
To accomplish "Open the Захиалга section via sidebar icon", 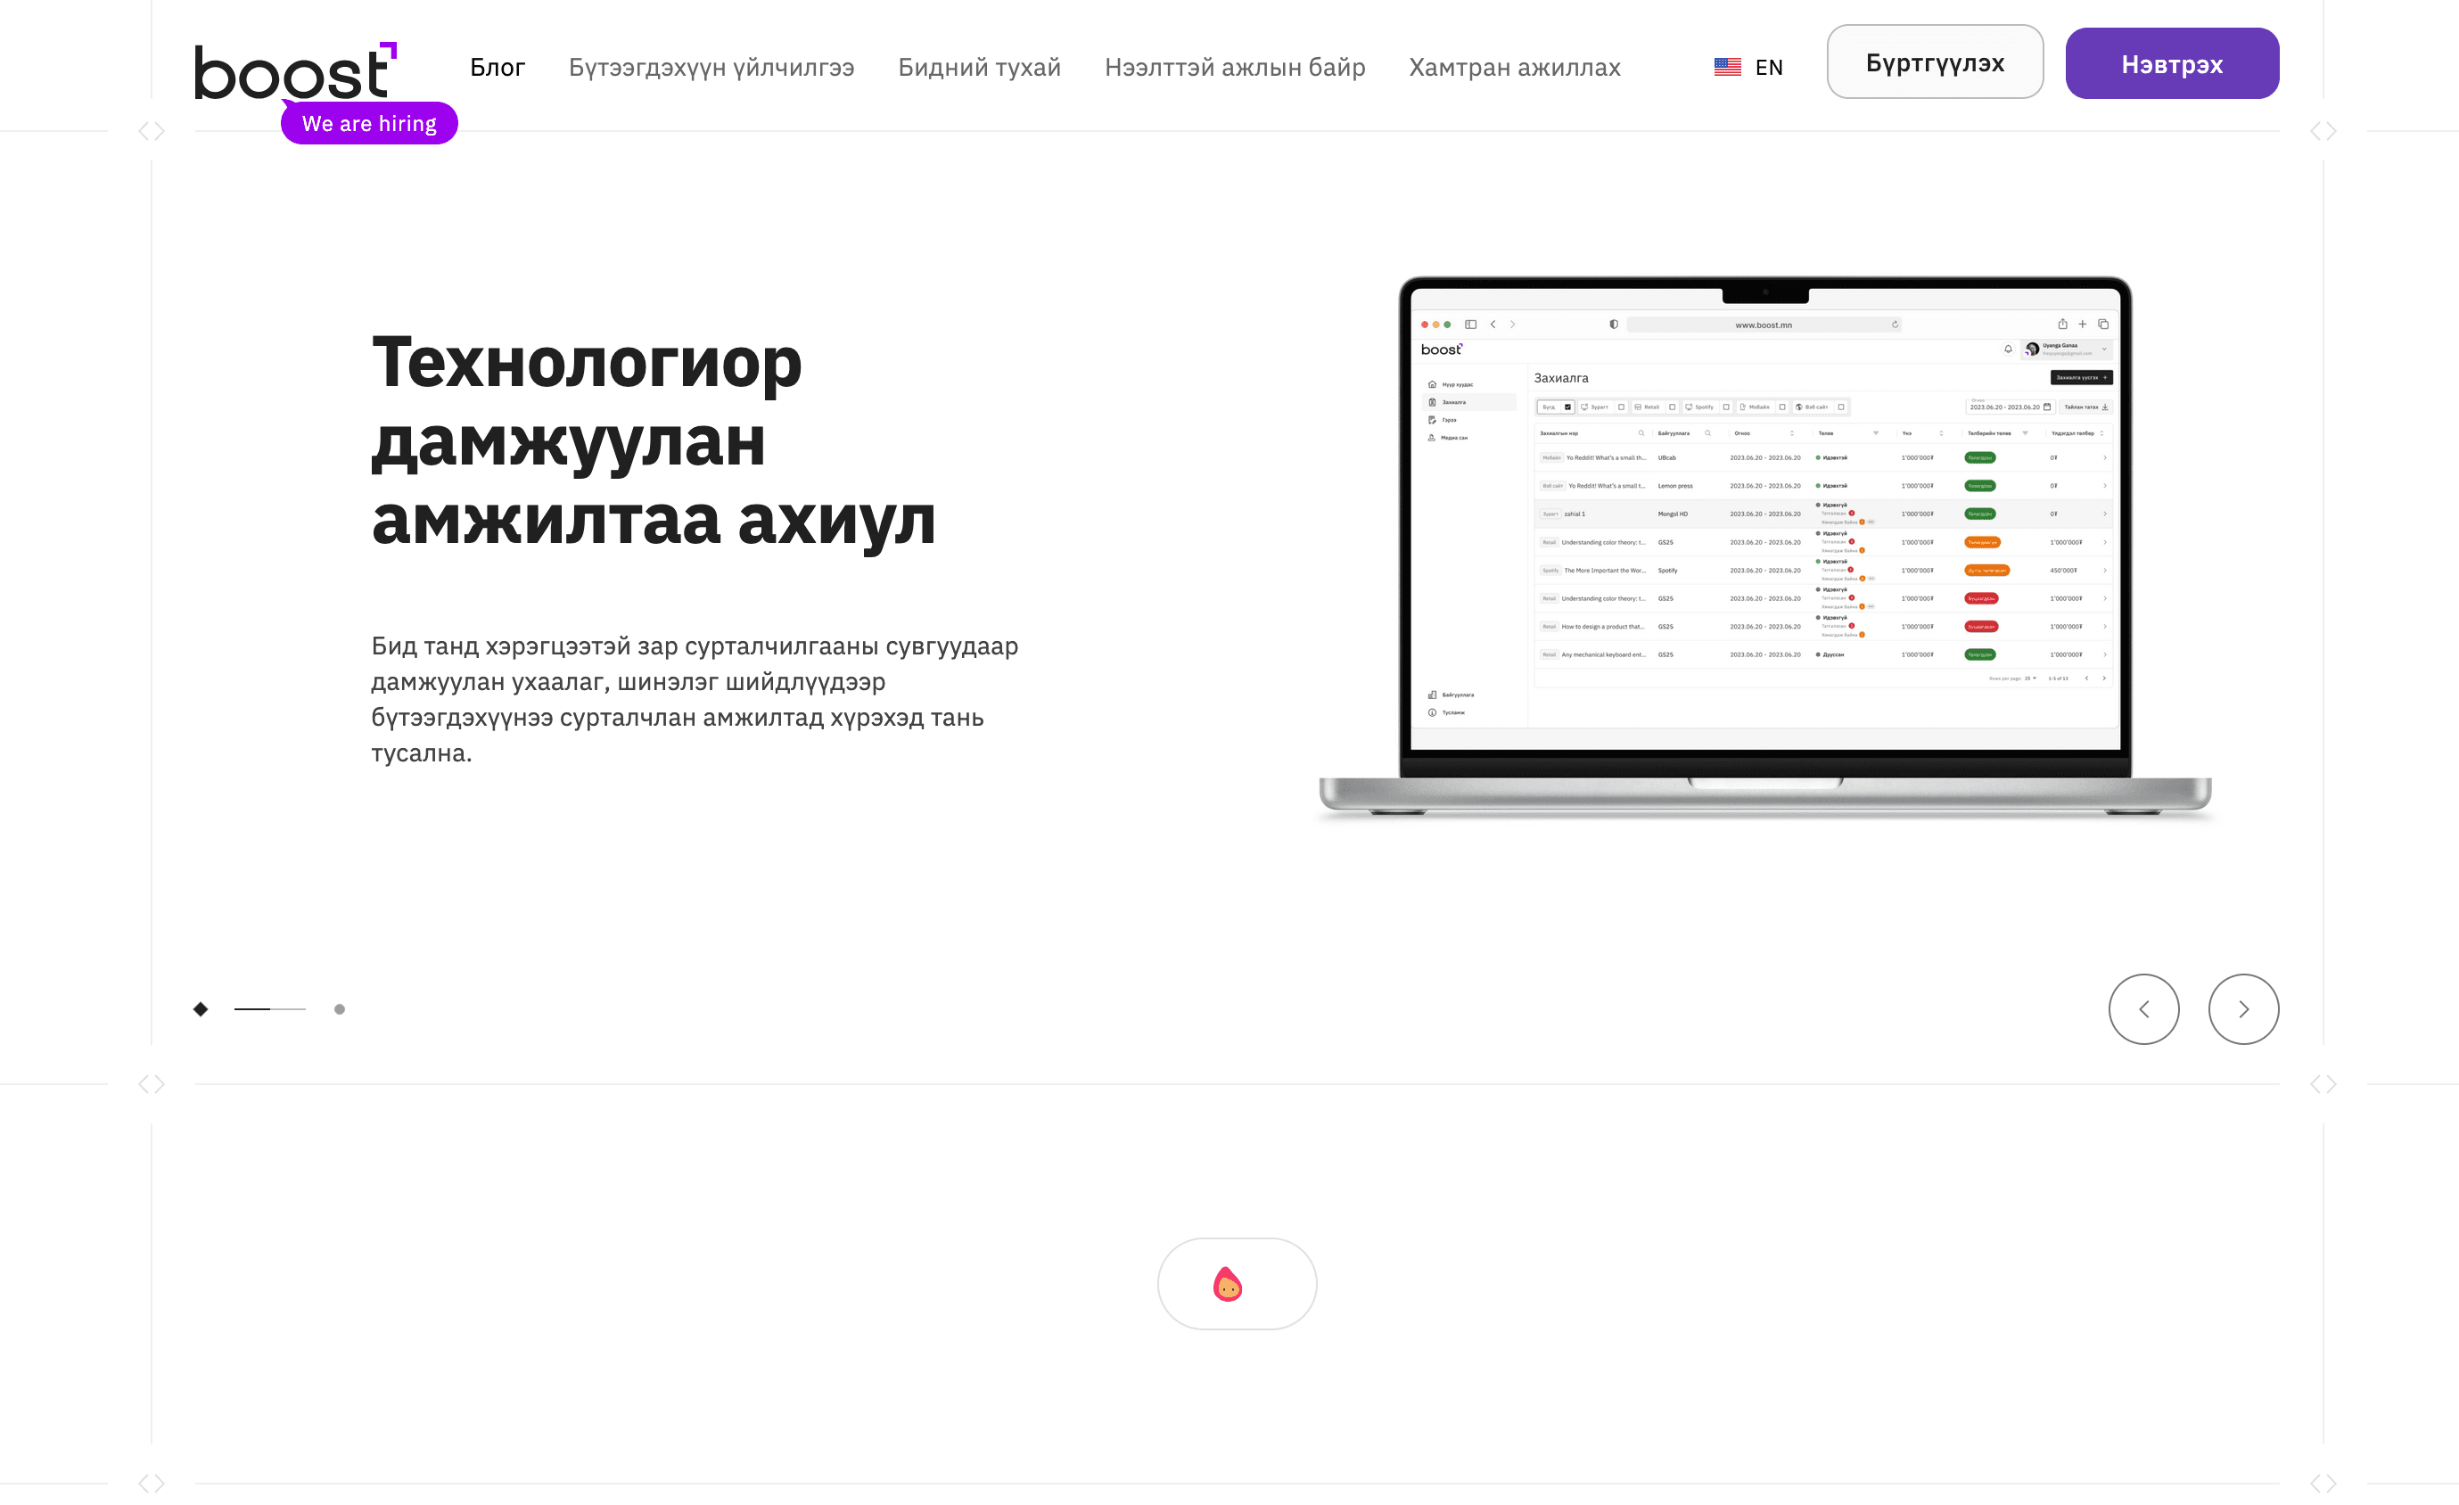I will [x=1432, y=402].
